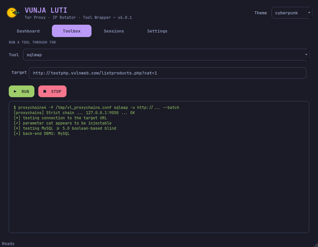318x247 pixels.
Task: Click inside the terminal output area
Action: point(159,167)
